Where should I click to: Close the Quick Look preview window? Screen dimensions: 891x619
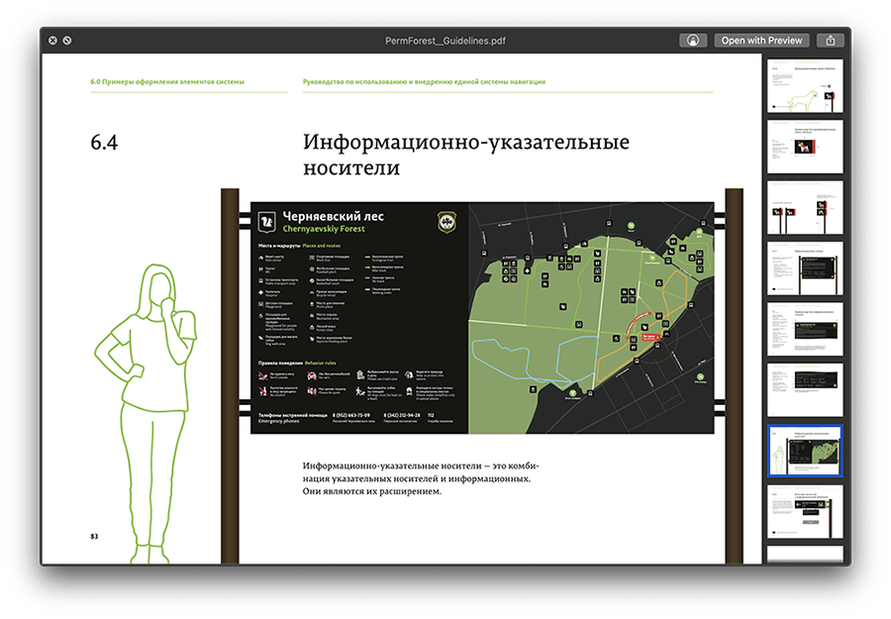pyautogui.click(x=51, y=41)
